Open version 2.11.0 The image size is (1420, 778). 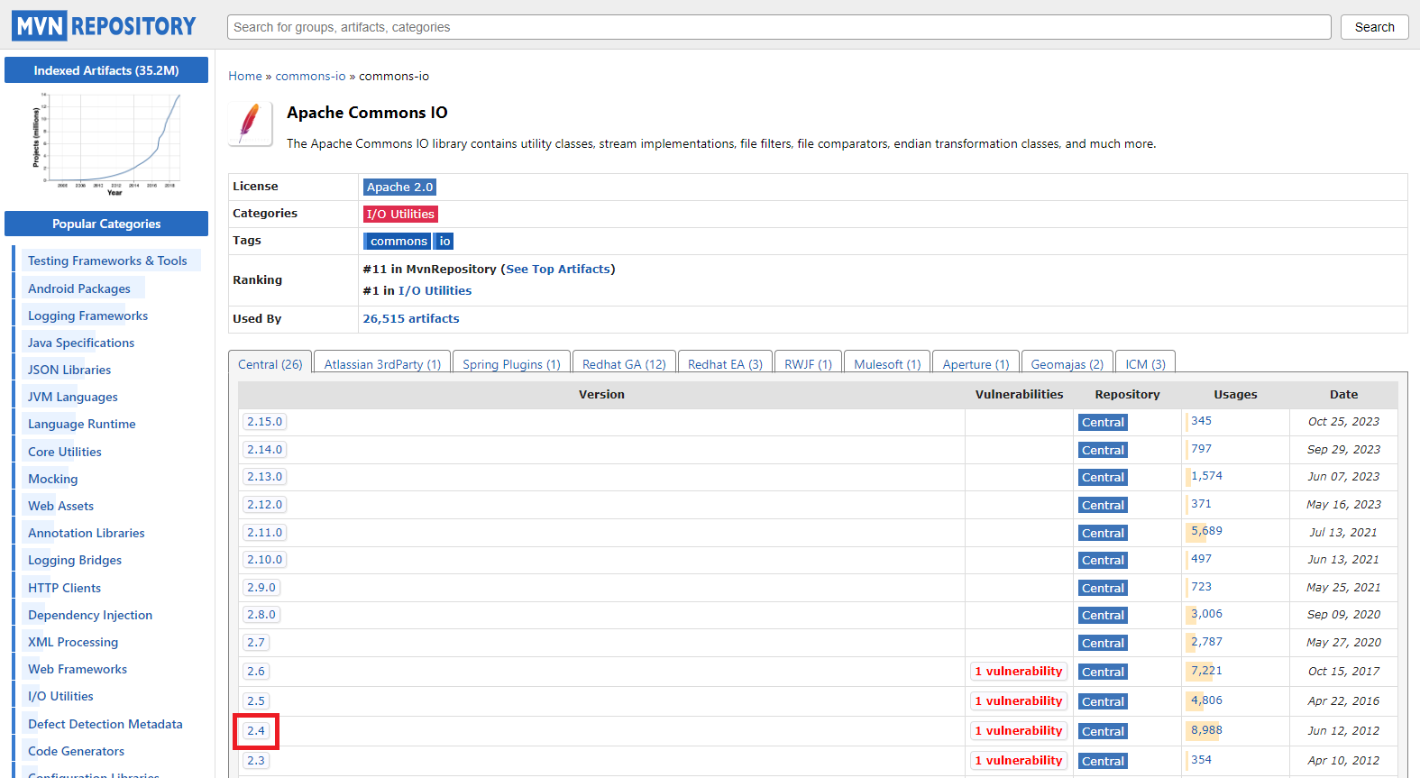point(264,533)
